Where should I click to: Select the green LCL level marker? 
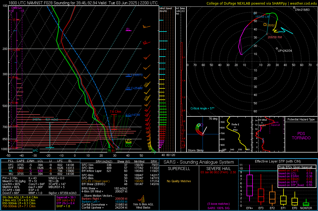(128, 145)
